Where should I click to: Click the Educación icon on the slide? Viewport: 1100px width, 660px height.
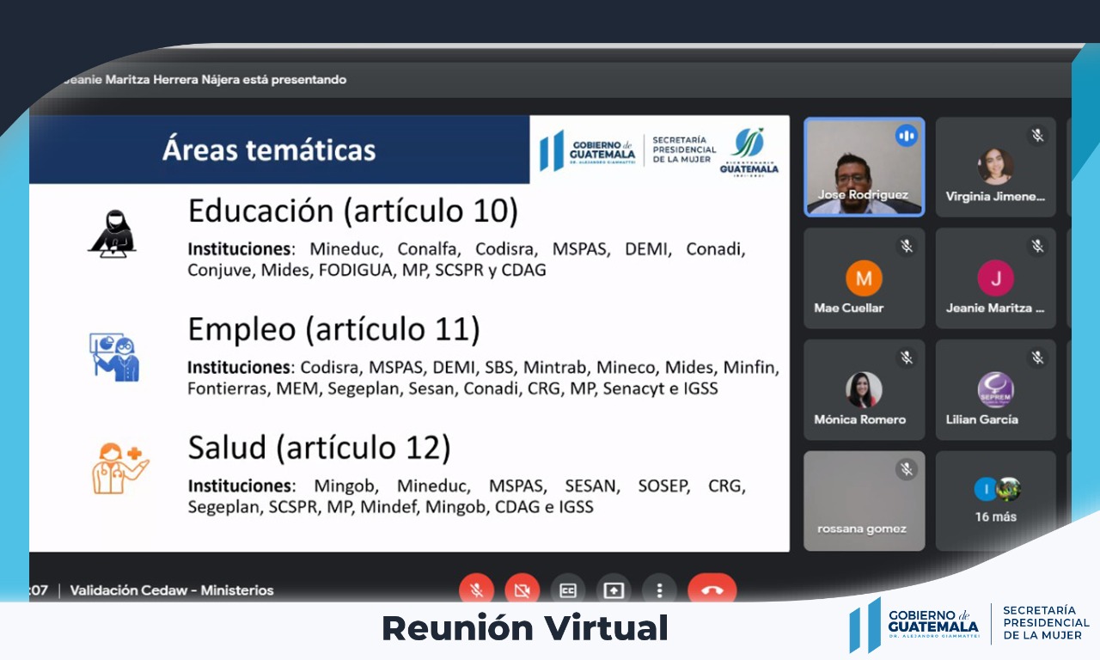[112, 234]
